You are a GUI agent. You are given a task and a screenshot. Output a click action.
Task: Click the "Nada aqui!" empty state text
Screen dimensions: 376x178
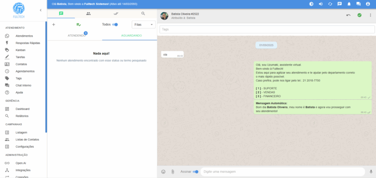pos(101,54)
